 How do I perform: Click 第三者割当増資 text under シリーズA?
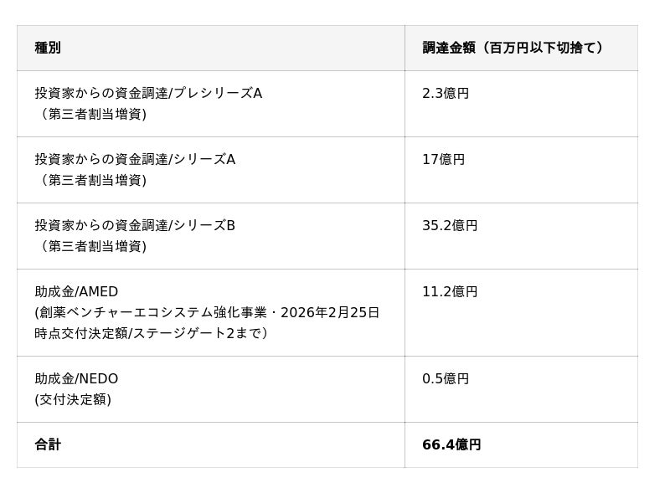tap(92, 180)
